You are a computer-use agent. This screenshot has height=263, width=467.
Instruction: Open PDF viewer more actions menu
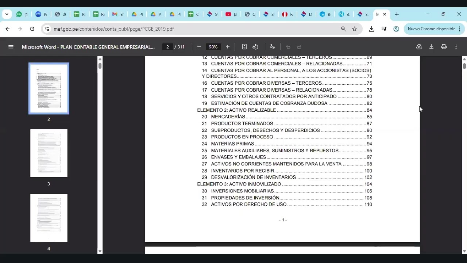coord(456,47)
